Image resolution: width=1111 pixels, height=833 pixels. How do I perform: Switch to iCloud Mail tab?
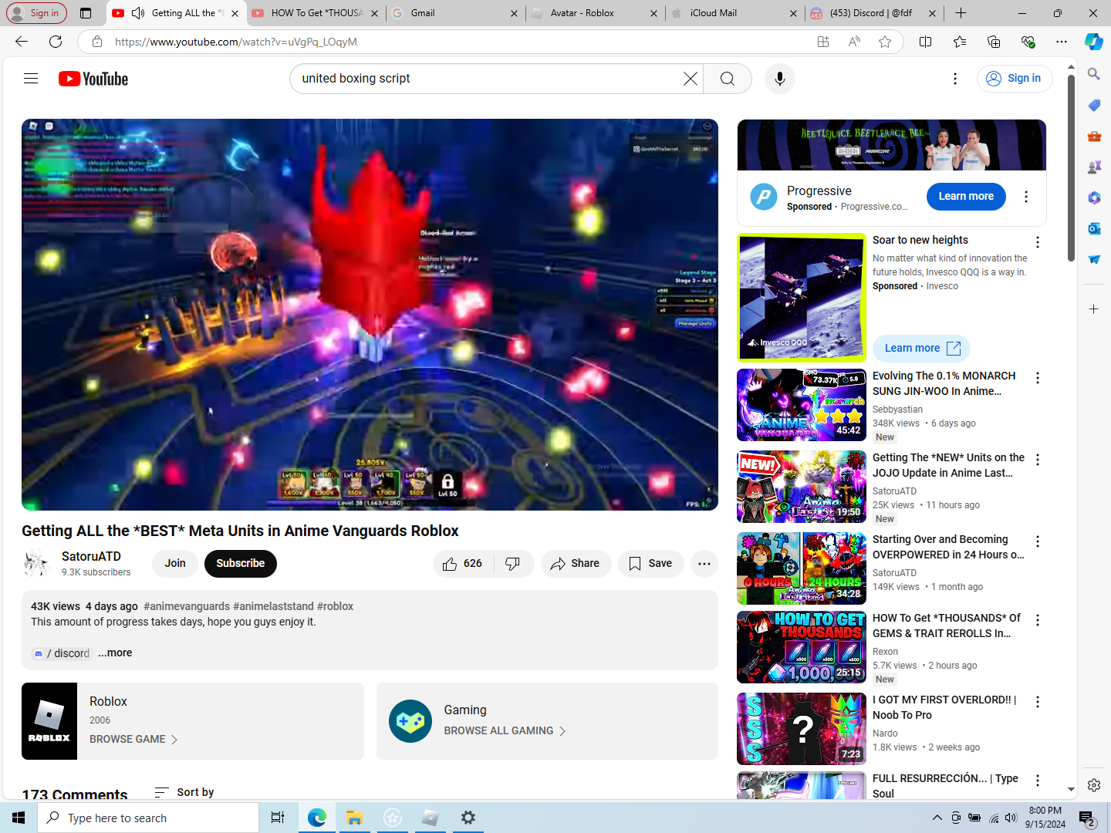(733, 13)
